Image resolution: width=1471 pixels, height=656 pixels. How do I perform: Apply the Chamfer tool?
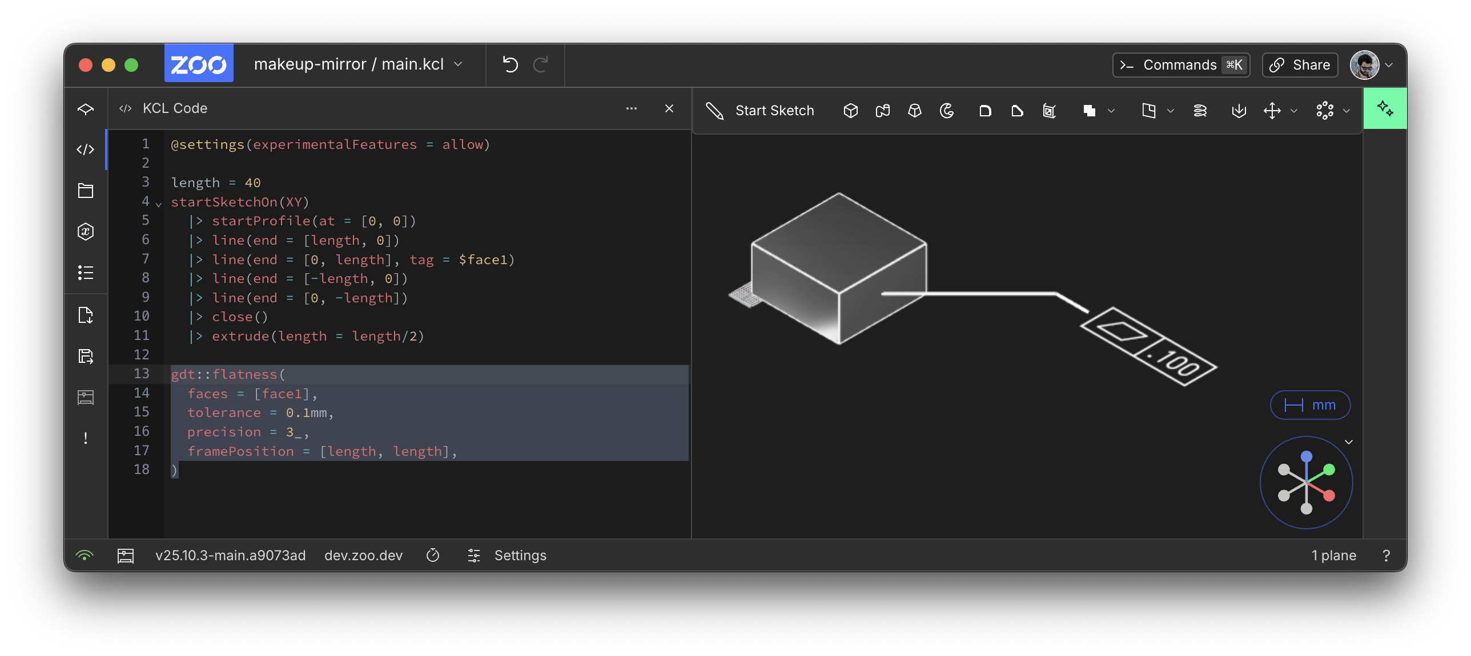click(x=1017, y=111)
